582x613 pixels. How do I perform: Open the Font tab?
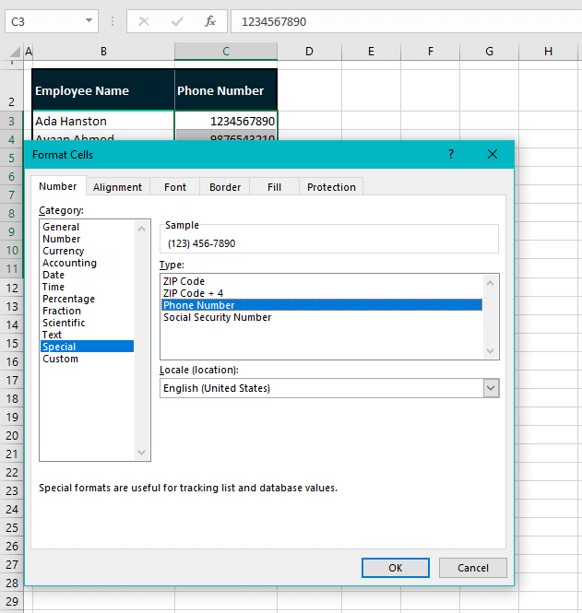(175, 187)
